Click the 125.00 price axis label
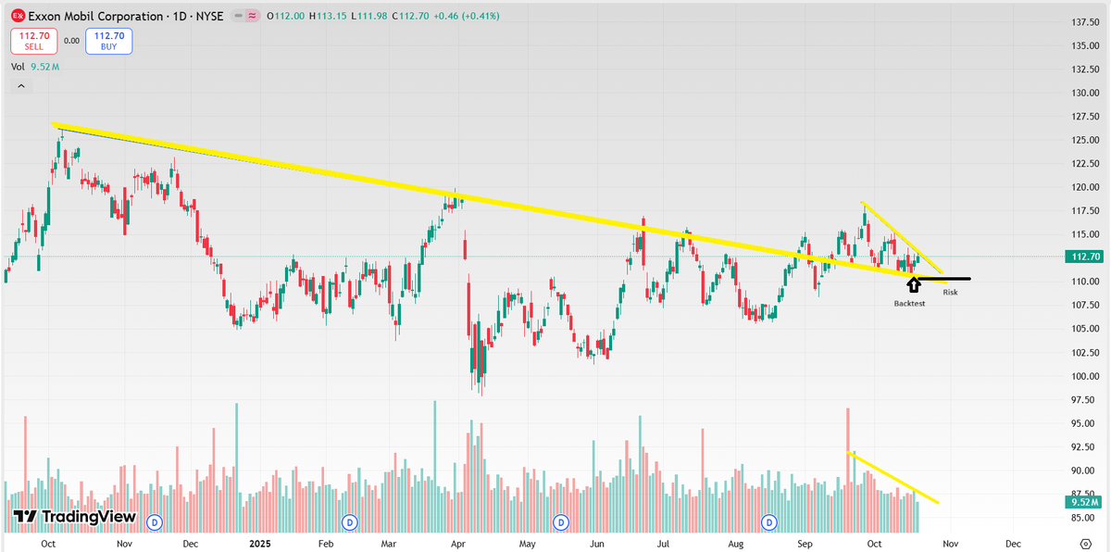 (1083, 140)
